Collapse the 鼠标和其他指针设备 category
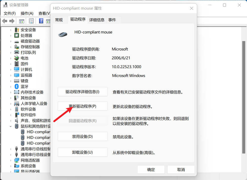 [11, 126]
